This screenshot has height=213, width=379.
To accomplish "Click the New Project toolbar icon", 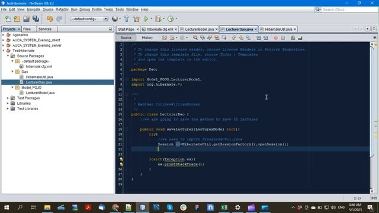I will pyautogui.click(x=17, y=19).
